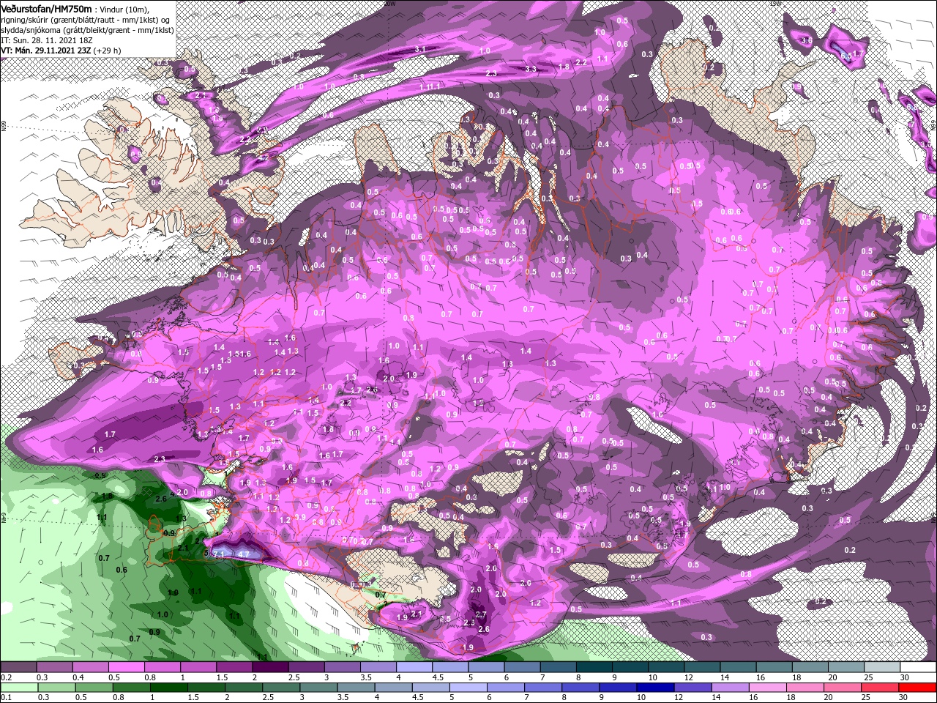The image size is (937, 703).
Task: Click the 'Vindur (10m)' label in header
Action: (x=123, y=10)
